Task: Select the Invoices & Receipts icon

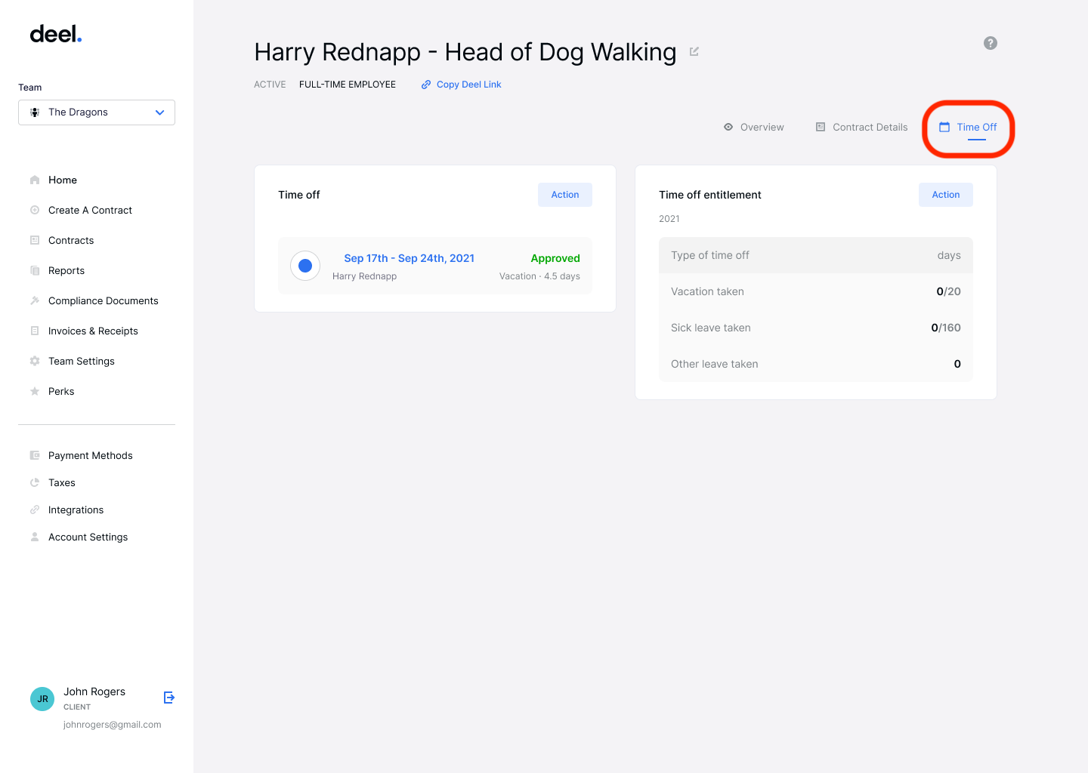Action: (34, 331)
